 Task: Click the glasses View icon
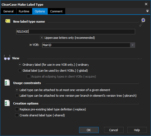point(7,58)
